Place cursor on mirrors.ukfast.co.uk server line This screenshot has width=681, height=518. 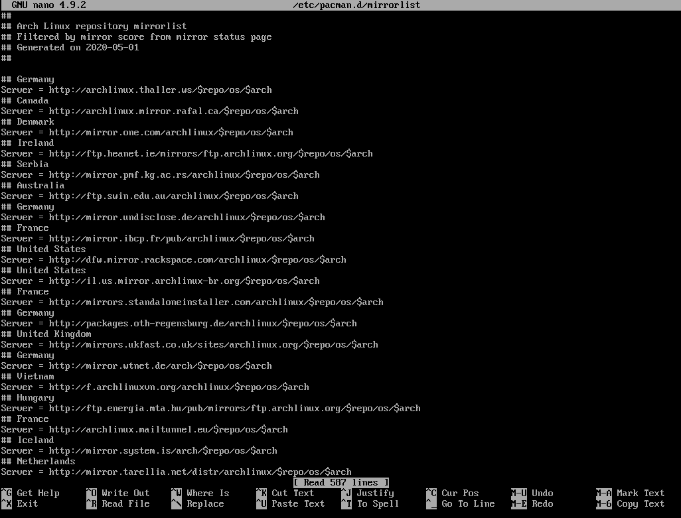(x=189, y=345)
